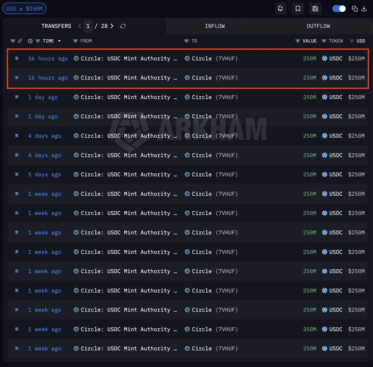Open the leftmost header filter icon
373x367 pixels.
tap(13, 41)
